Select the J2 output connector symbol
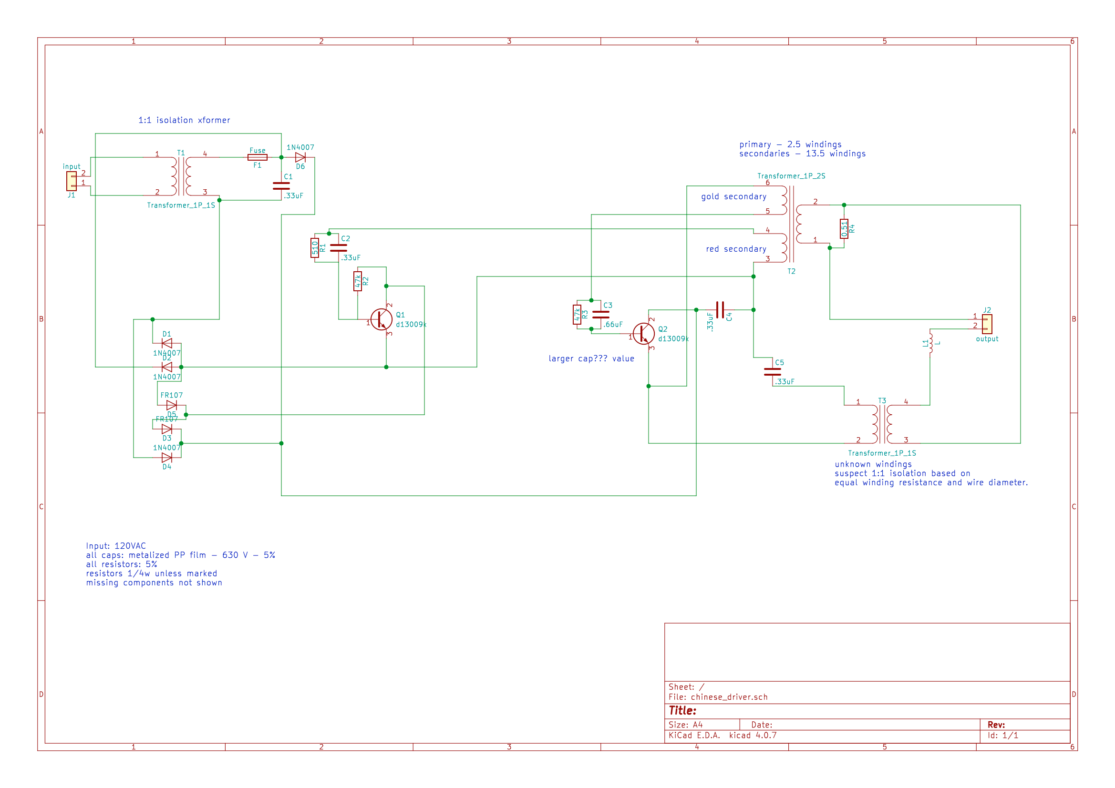This screenshot has width=1115, height=788. pyautogui.click(x=987, y=324)
